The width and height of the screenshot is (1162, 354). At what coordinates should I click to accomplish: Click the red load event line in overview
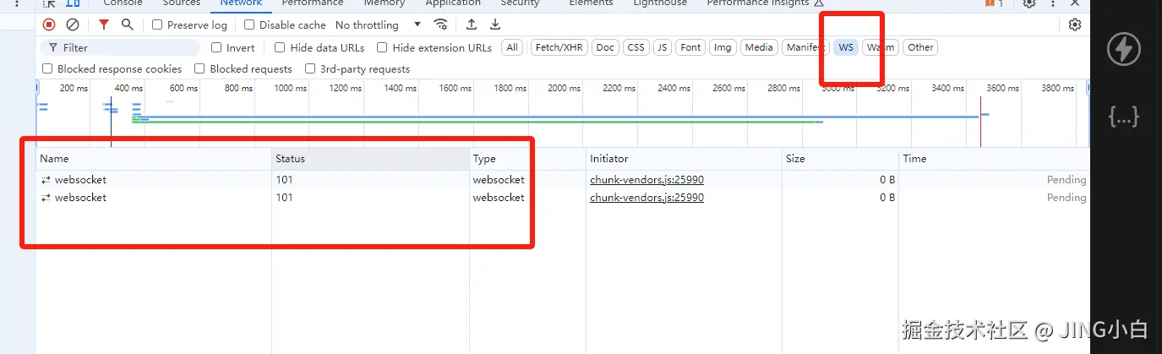pyautogui.click(x=980, y=121)
